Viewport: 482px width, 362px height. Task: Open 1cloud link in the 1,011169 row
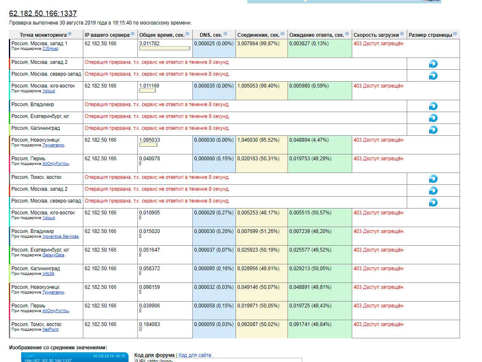point(49,91)
